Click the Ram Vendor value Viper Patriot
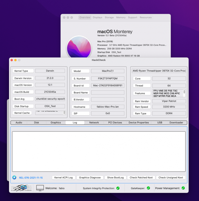This screenshot has width=199, height=201. [169, 101]
